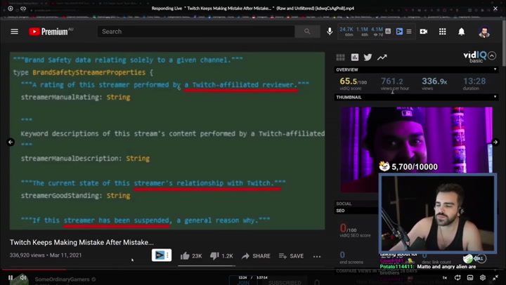The image size is (506, 285).
Task: Open vidIQ stats bar chart icon
Action: pyautogui.click(x=388, y=32)
